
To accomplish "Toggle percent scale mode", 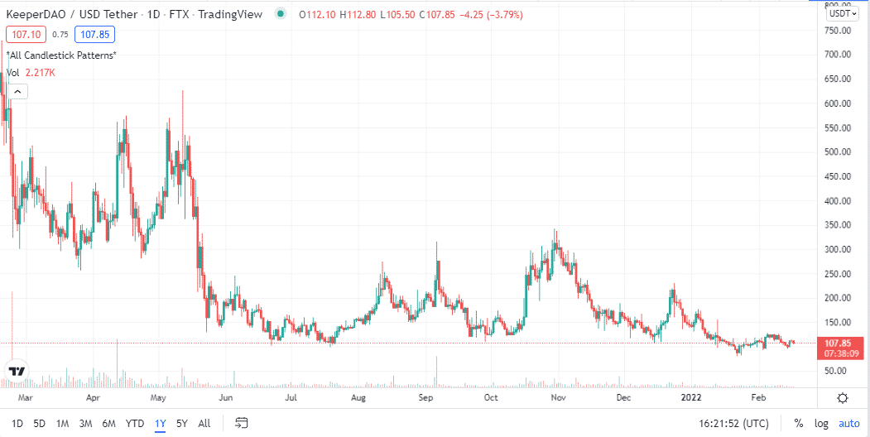I will coord(799,424).
